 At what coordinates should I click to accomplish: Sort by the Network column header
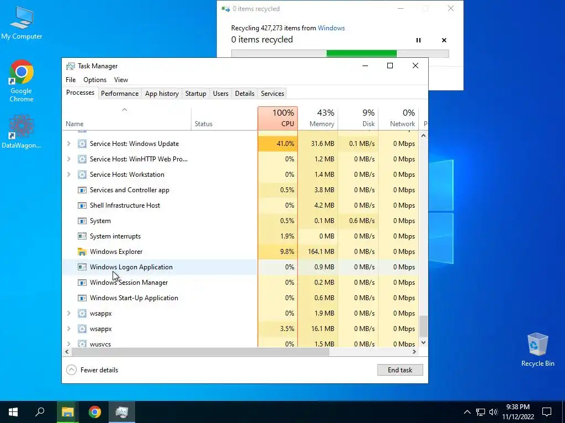pyautogui.click(x=398, y=119)
